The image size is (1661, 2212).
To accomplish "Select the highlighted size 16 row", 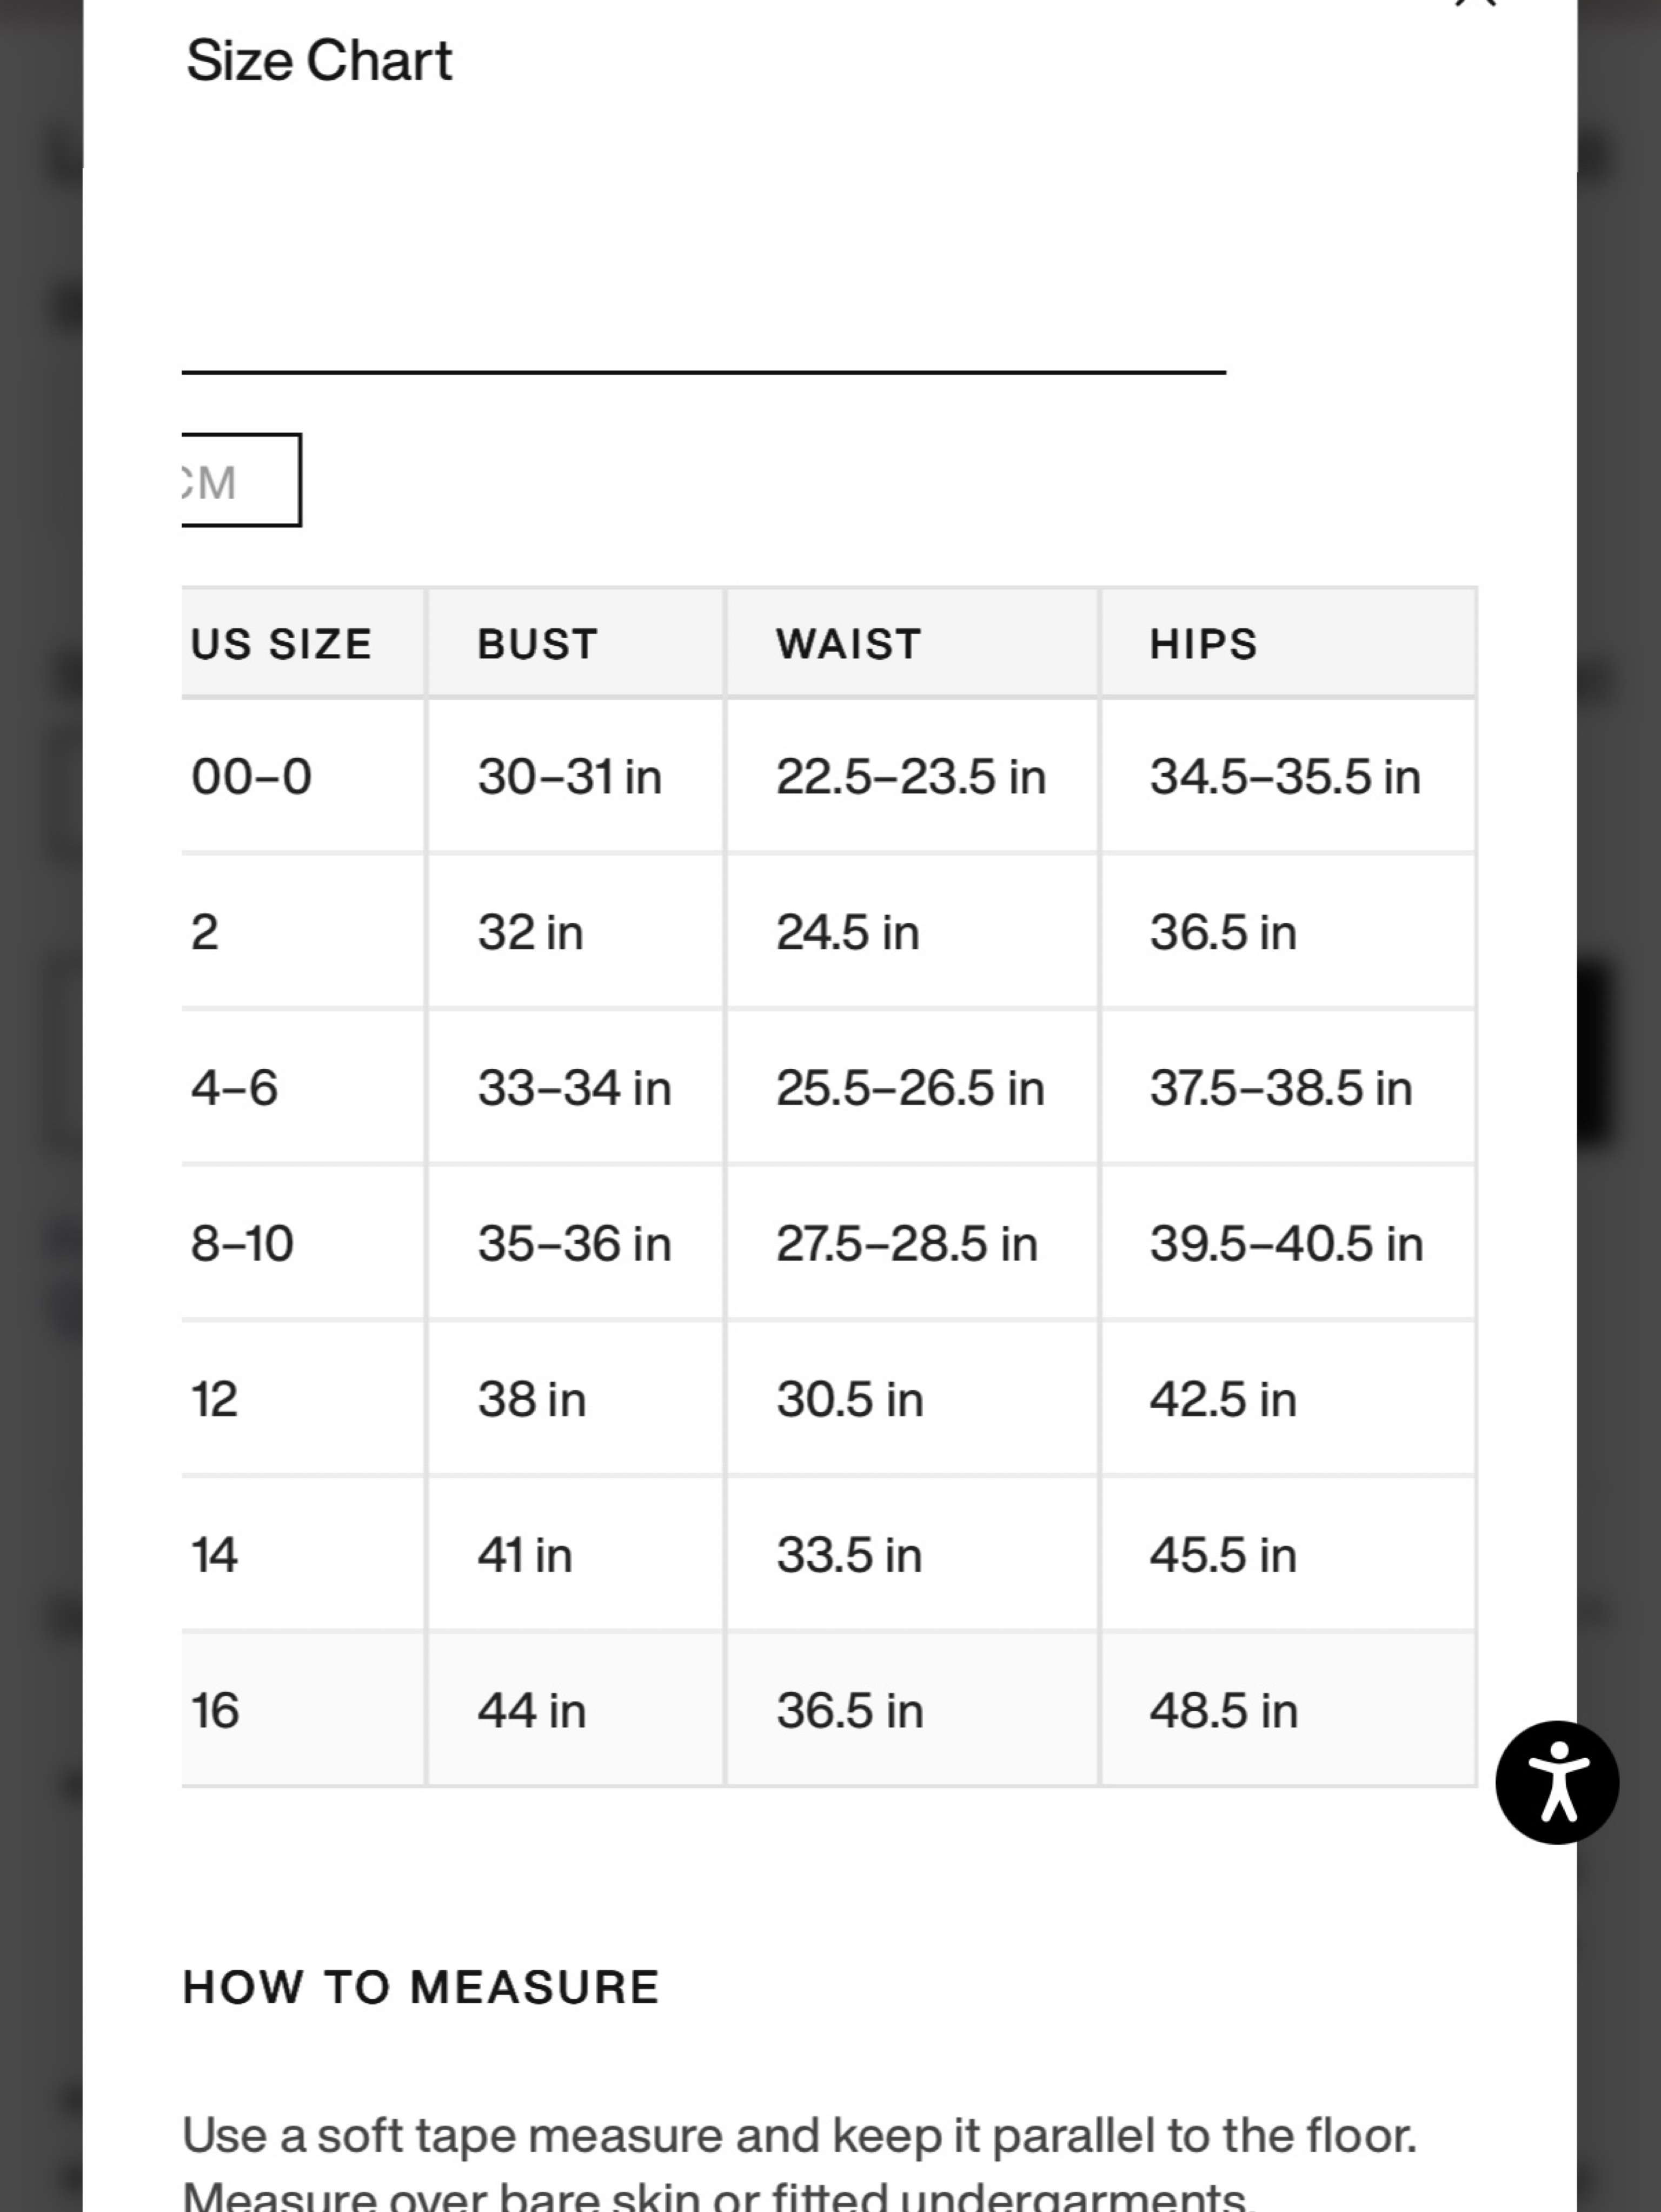I will point(828,1710).
